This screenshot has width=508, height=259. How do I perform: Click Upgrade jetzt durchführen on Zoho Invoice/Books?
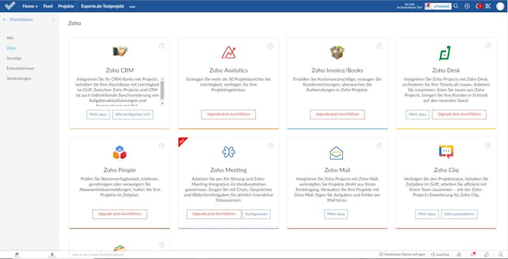click(337, 115)
